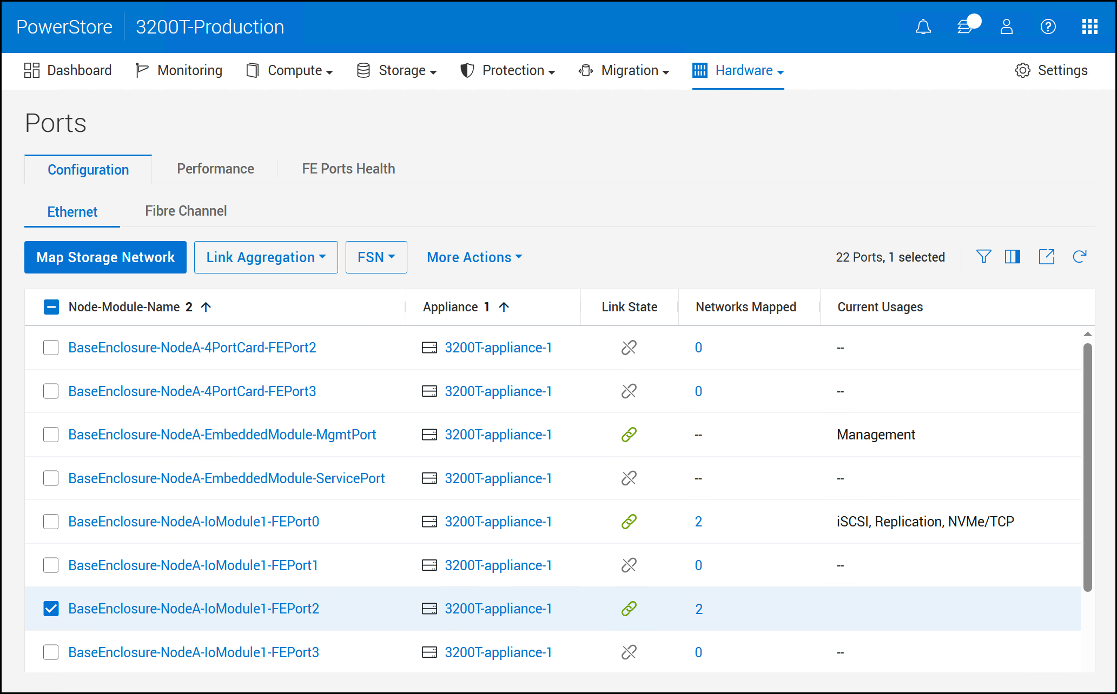Open the user account icon

[x=1006, y=26]
